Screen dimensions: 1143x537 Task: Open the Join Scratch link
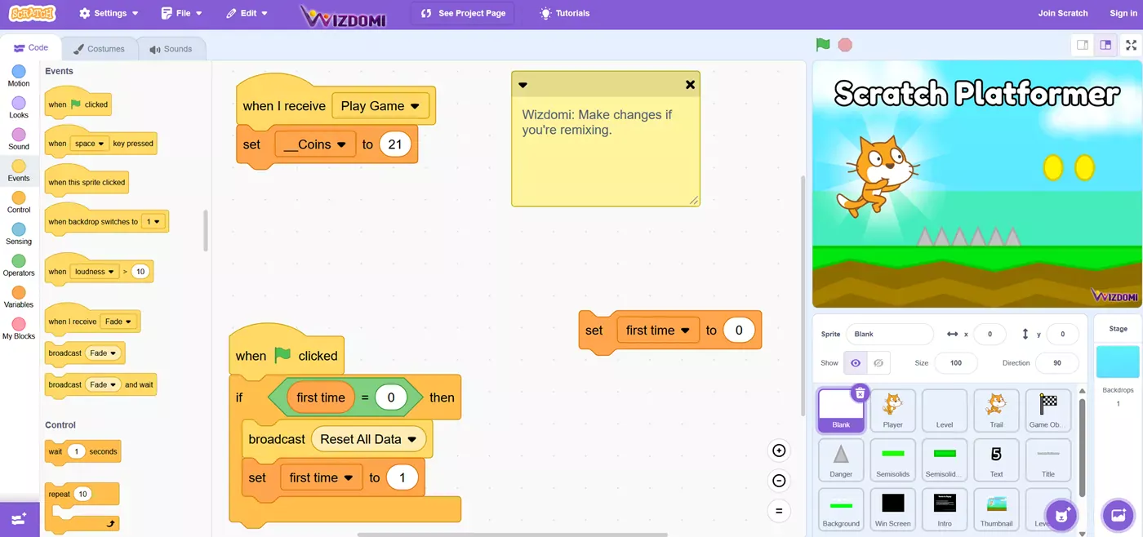click(1063, 13)
